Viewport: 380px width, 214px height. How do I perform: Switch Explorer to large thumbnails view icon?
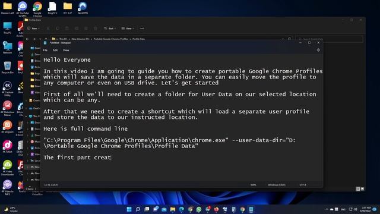click(362, 189)
